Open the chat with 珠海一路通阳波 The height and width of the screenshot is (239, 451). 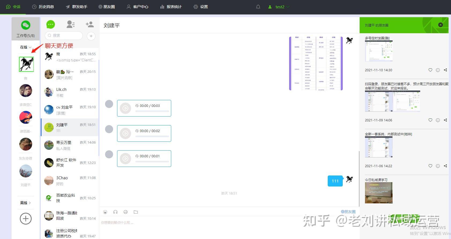[x=70, y=216]
